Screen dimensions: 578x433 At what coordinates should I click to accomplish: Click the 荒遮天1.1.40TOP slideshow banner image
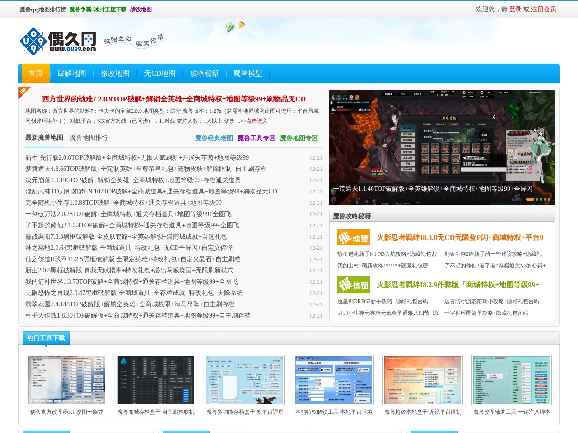click(x=442, y=147)
